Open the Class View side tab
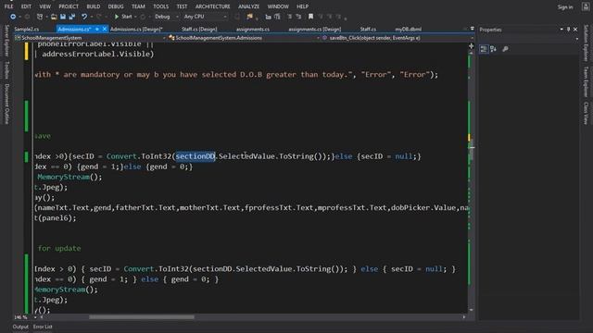 (586, 113)
